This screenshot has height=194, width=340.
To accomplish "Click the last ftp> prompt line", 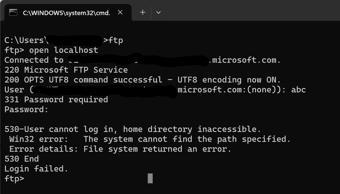I will tap(14, 179).
